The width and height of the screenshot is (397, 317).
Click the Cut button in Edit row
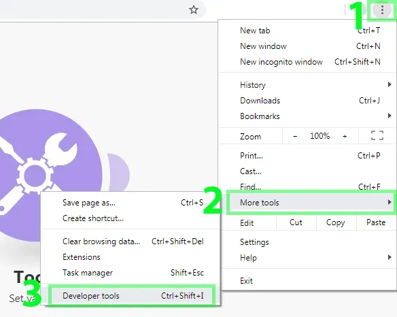click(x=296, y=222)
